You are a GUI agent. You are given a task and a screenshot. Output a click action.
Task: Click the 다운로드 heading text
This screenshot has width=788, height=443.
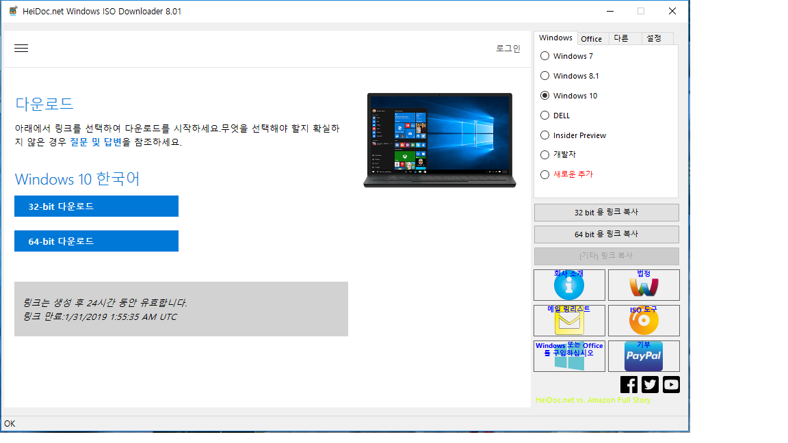point(44,104)
